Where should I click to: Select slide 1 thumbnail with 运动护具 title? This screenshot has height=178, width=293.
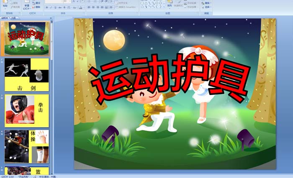pos(27,38)
